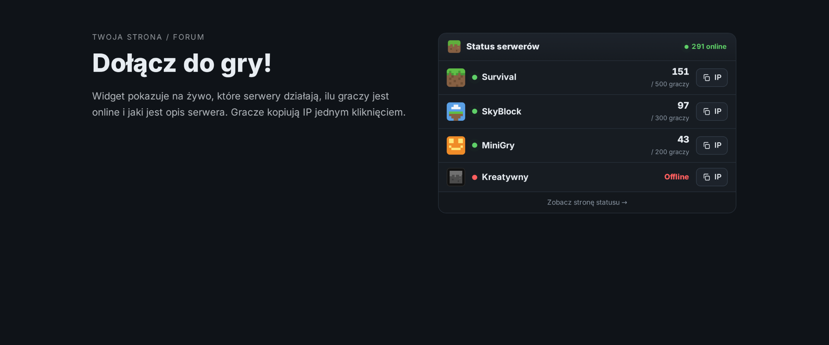
Task: Click the / 500 graczy capacity text
Action: [670, 84]
